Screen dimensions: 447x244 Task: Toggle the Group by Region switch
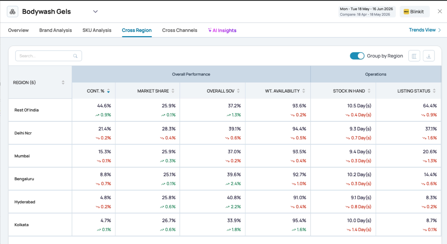[357, 56]
